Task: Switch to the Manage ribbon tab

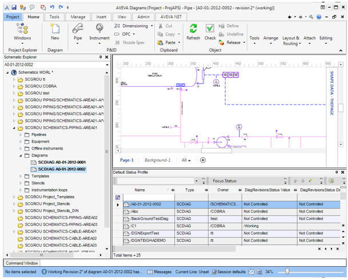Action: (x=78, y=17)
